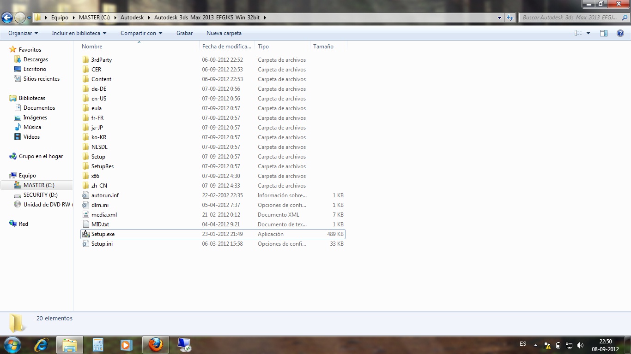Screen dimensions: 631x354
Task: Click the refresh button beside address bar
Action: [x=510, y=18]
